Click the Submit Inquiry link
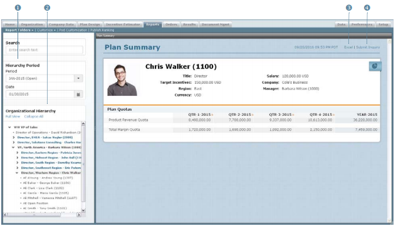Screen dimensions: 396x226 [x=368, y=47]
